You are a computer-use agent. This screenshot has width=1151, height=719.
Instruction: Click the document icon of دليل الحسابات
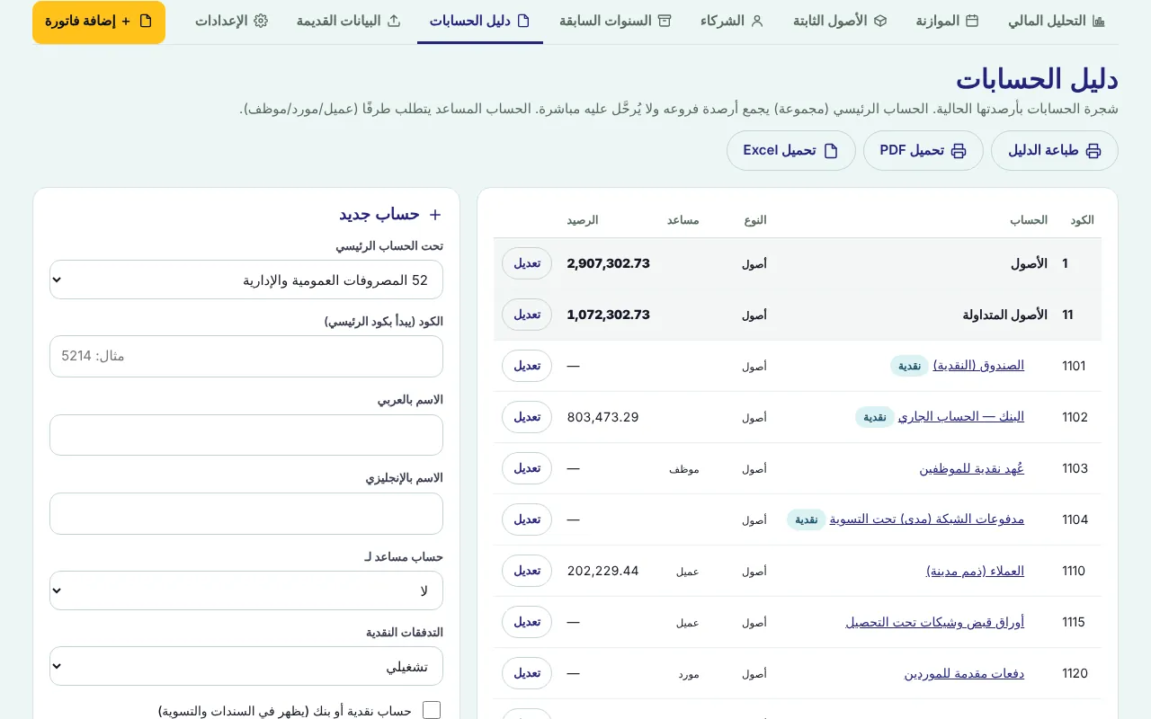(523, 21)
